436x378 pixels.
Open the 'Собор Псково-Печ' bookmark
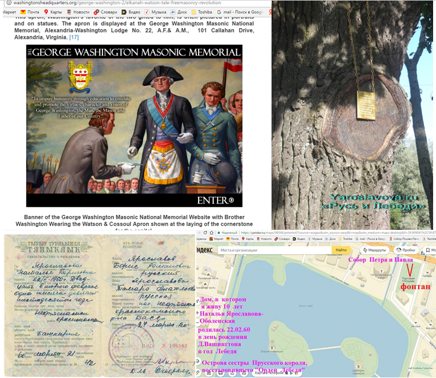click(x=404, y=238)
